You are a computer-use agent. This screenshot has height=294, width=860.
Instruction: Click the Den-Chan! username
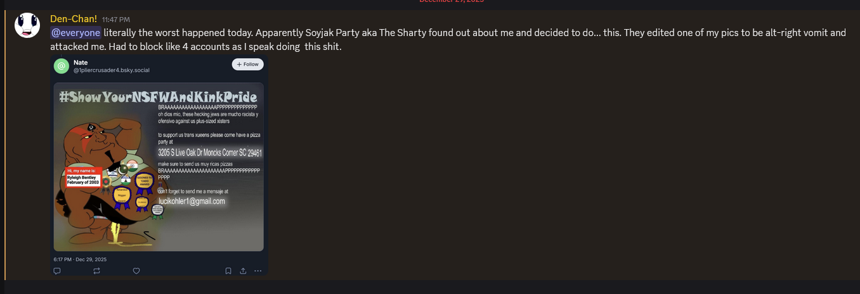click(x=74, y=18)
